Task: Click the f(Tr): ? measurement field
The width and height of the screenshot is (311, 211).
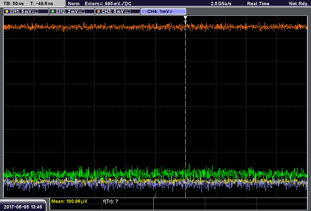Action: (x=111, y=201)
